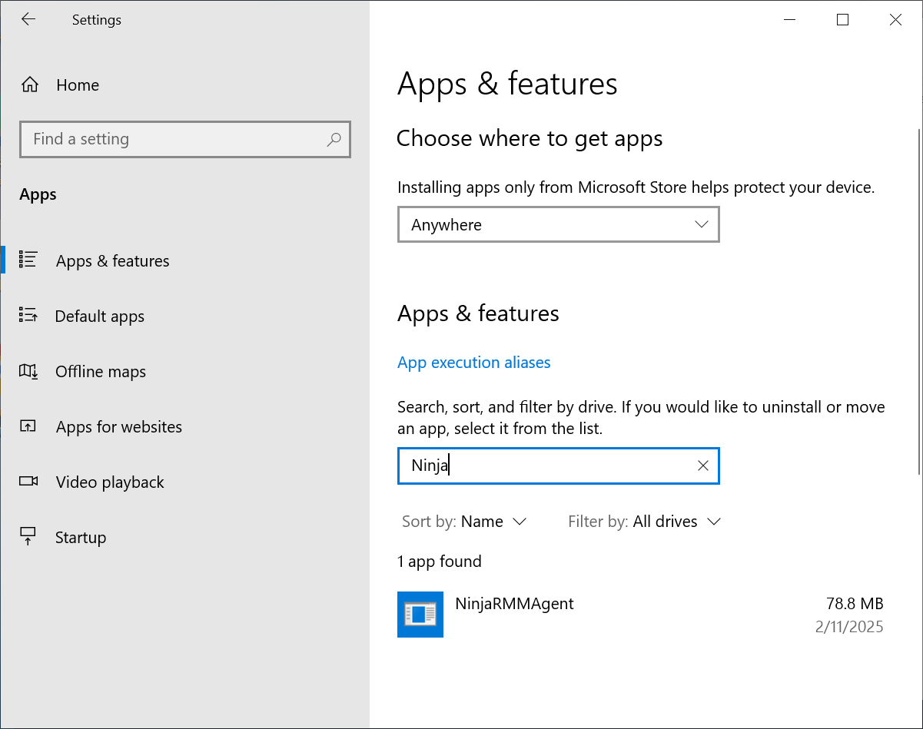Close the Settings window

click(x=895, y=20)
